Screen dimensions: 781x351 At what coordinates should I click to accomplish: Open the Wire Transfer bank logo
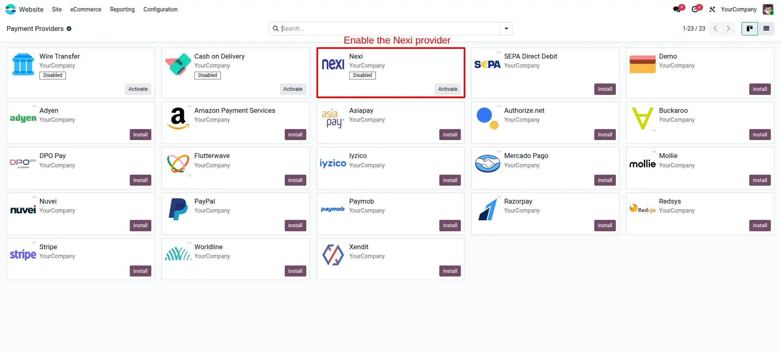pos(23,64)
